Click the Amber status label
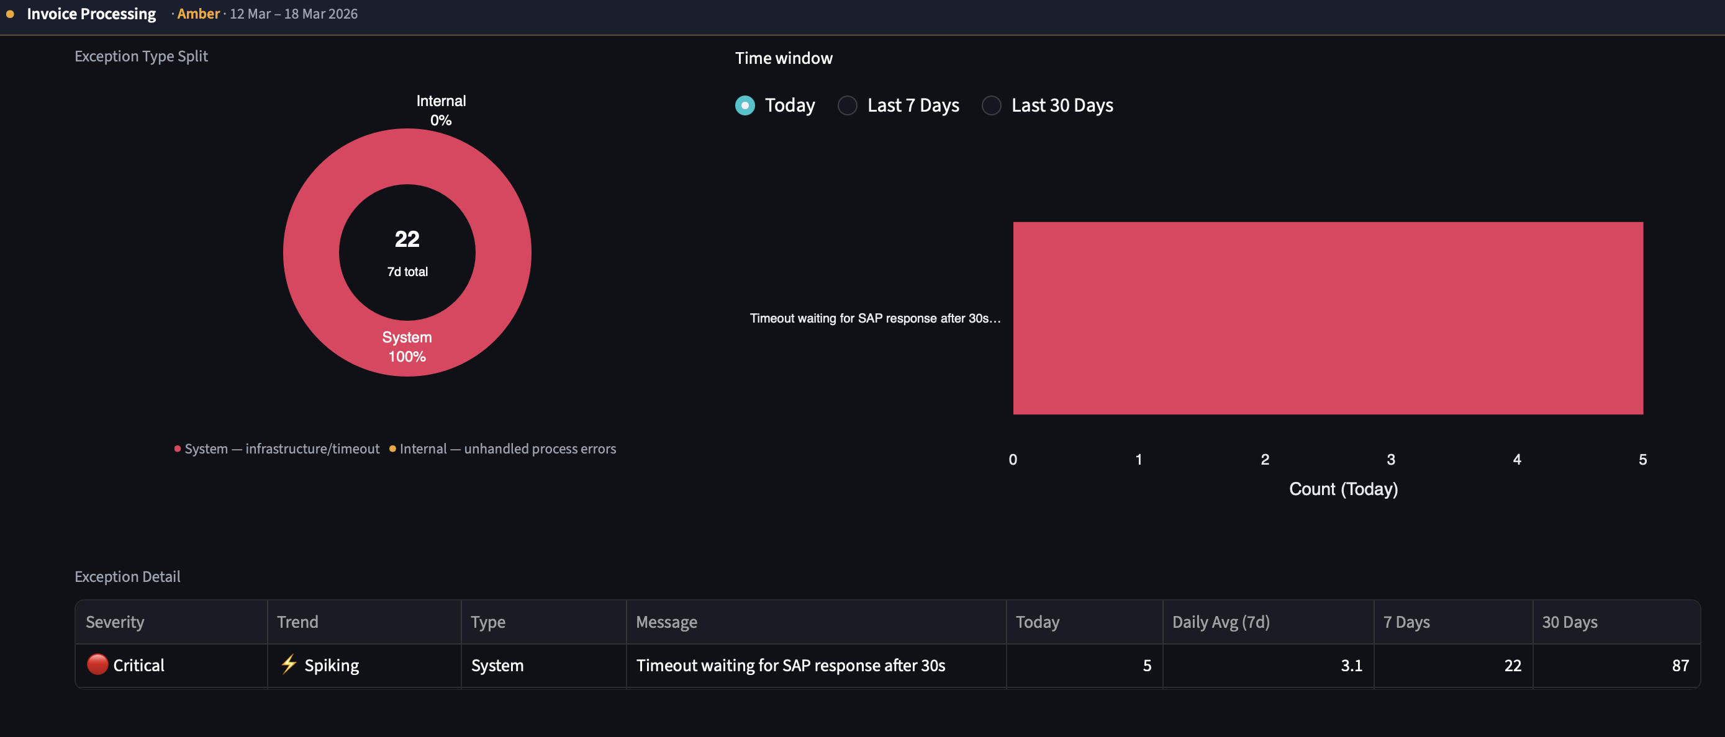The width and height of the screenshot is (1725, 737). (198, 14)
